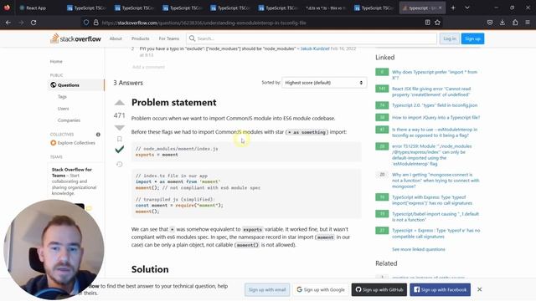Click the Solution heading

[150, 269]
